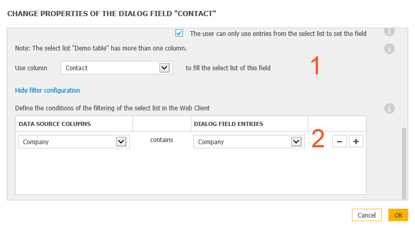Image resolution: width=415 pixels, height=228 pixels.
Task: Confirm changes with OK button
Action: tap(398, 215)
